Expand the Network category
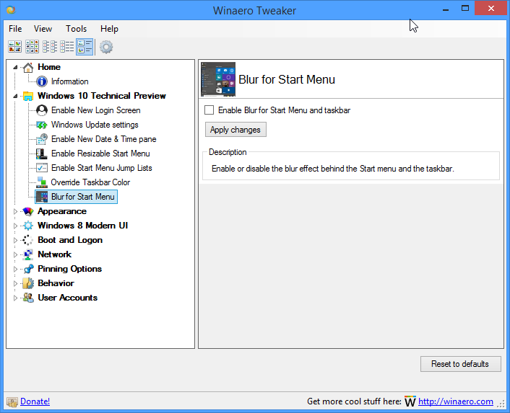Screen dimensions: 510x413 [15, 254]
